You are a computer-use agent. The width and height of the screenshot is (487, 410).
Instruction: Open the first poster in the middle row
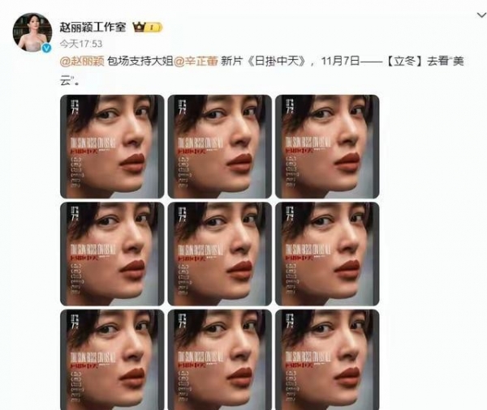(x=112, y=254)
